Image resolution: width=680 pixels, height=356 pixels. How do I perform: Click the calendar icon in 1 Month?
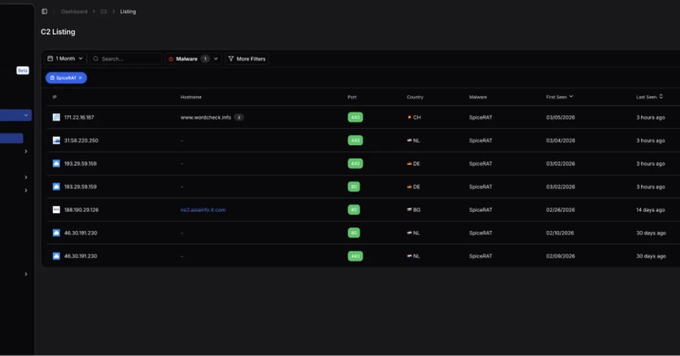[50, 58]
